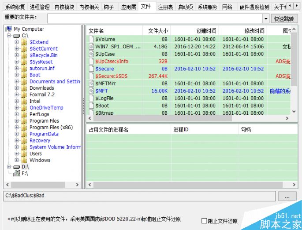Select the $SysReset folder label
Viewport: 302px width, 230px height.
click(x=41, y=62)
